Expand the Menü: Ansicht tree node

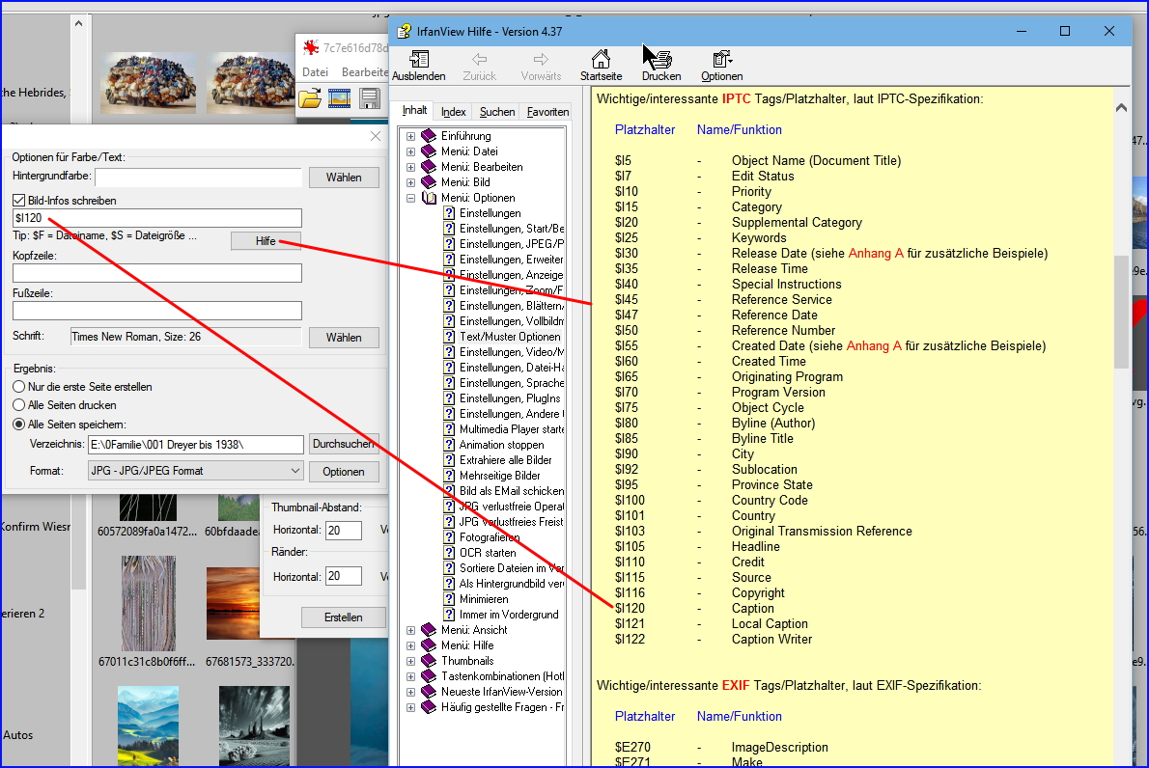[410, 630]
